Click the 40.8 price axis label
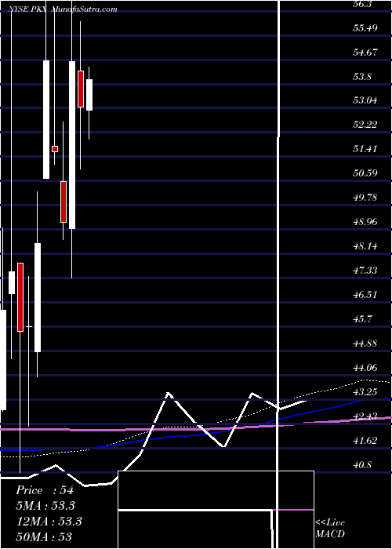Screen dimensions: 392x549 (362, 464)
